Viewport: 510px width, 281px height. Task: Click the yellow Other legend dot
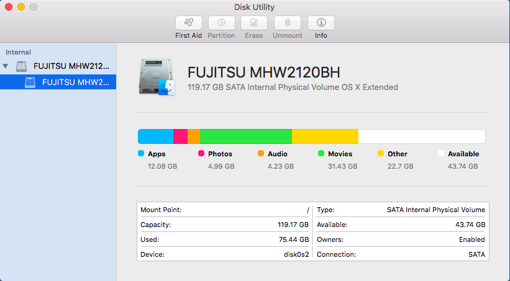(381, 153)
